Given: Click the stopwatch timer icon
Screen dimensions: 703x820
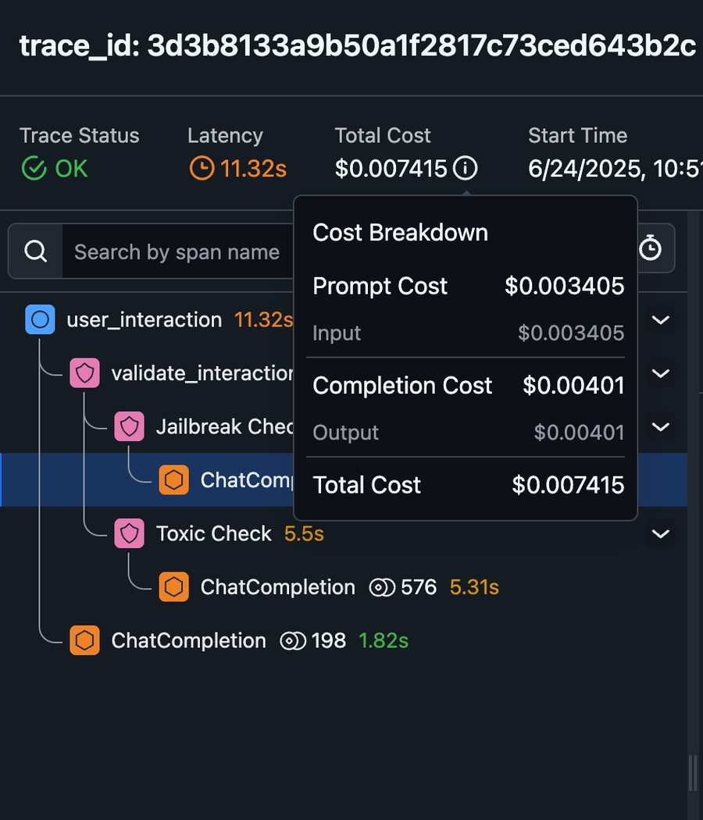Looking at the screenshot, I should 650,249.
